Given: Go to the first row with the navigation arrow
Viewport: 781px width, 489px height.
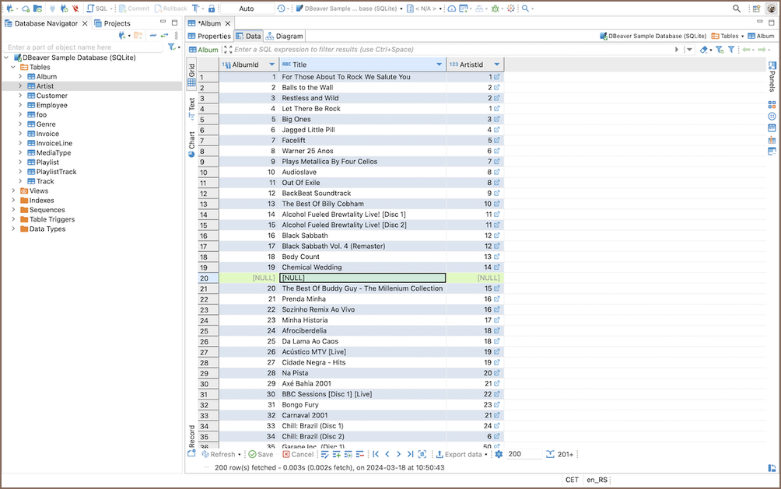Looking at the screenshot, I should [375, 454].
